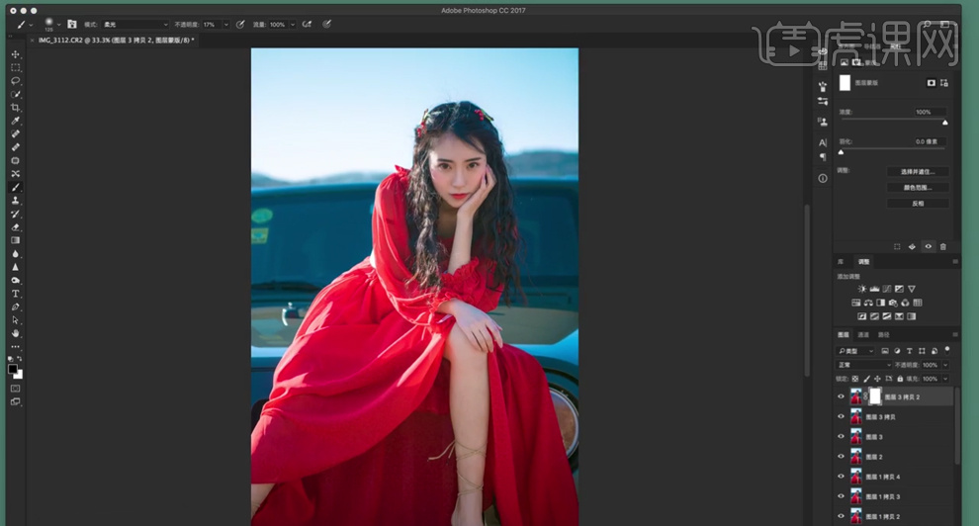Screen dimensions: 979x526
Task: Select the Eyedropper tool
Action: click(x=16, y=121)
